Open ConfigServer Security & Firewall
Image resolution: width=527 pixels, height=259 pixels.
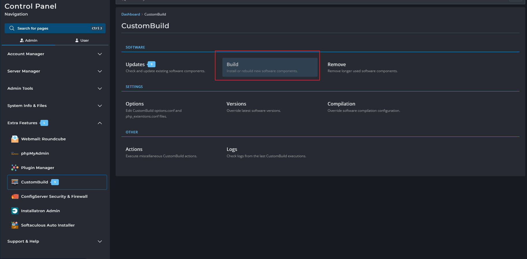(x=57, y=196)
